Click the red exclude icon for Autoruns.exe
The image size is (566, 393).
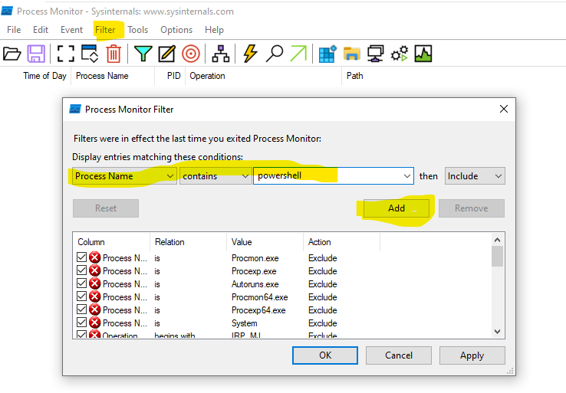pyautogui.click(x=94, y=283)
